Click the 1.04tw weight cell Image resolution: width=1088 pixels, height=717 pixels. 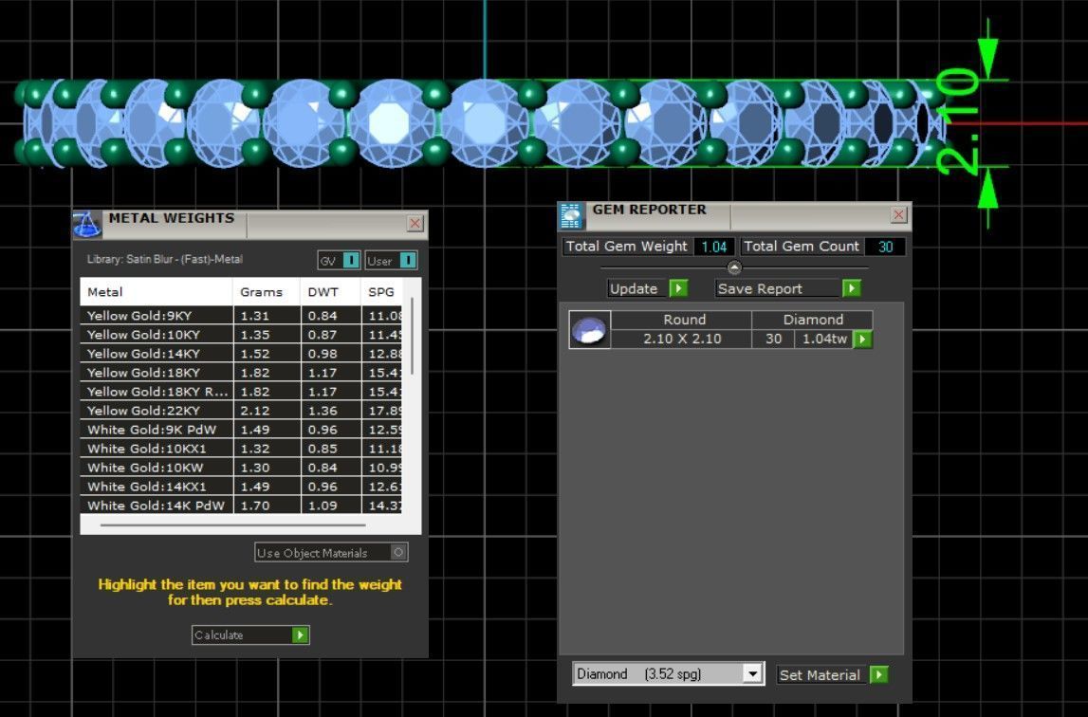pos(824,339)
